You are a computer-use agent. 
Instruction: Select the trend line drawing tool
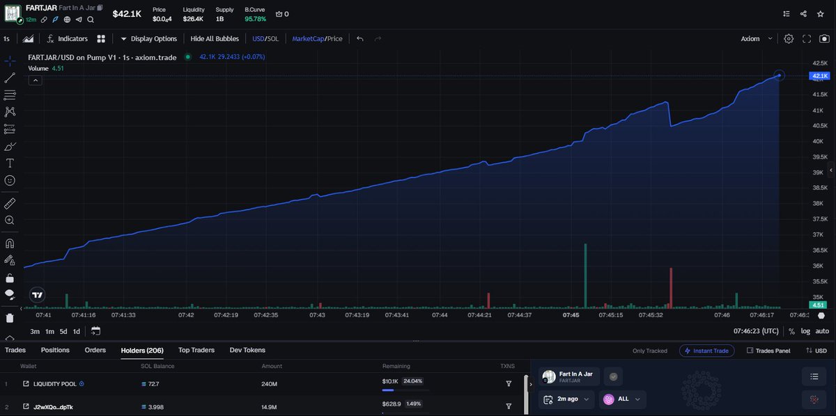click(x=10, y=77)
